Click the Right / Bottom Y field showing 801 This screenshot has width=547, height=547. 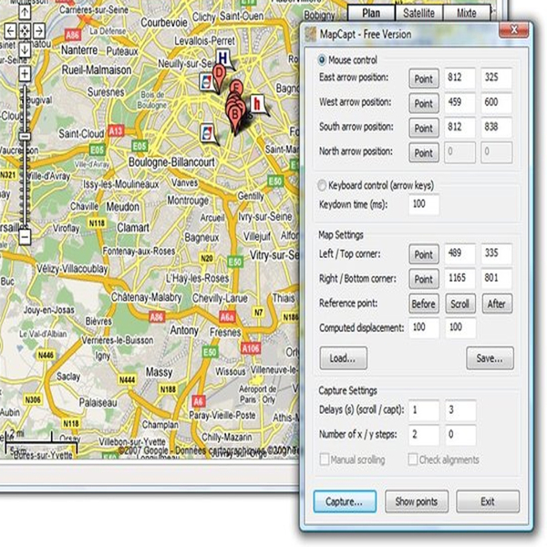[x=497, y=278]
